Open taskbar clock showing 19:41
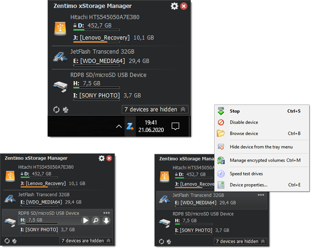This screenshot has height=249, width=314. (151, 126)
